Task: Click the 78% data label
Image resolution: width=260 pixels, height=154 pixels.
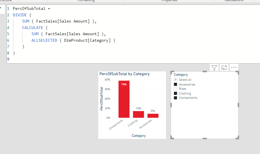Action: click(x=124, y=84)
